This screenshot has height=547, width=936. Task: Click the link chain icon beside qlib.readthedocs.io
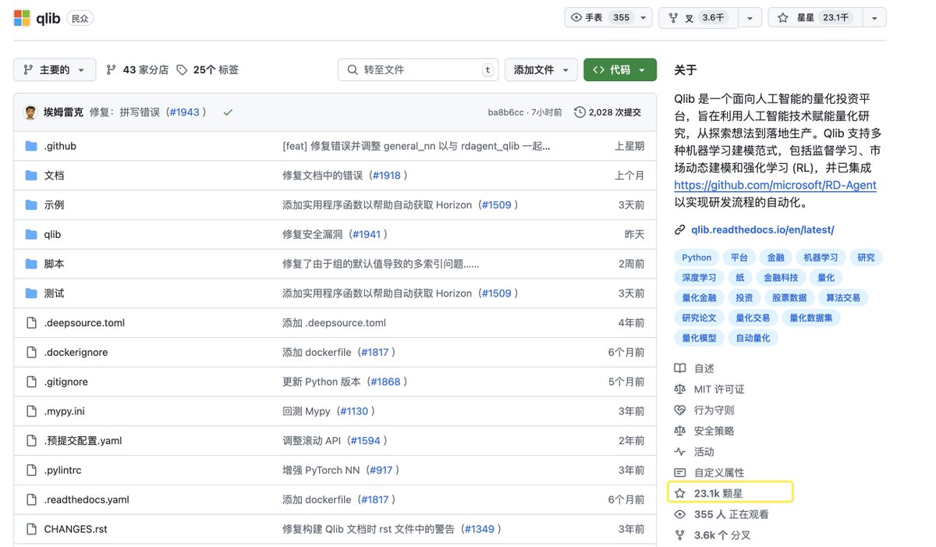pyautogui.click(x=680, y=229)
